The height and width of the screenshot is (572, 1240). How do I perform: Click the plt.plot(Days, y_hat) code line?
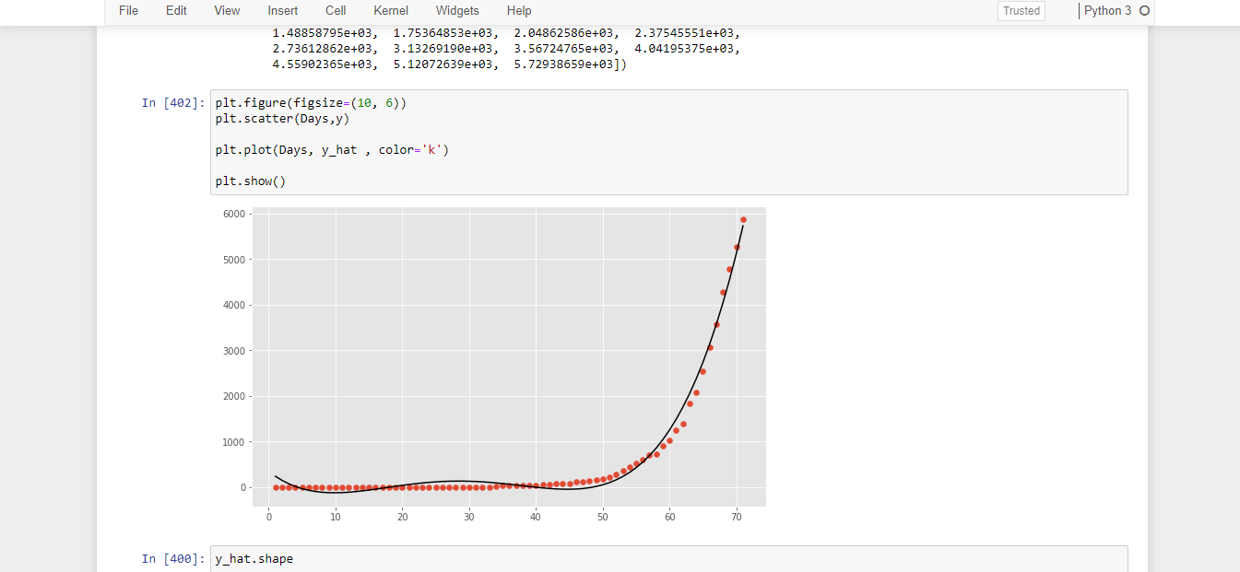(332, 149)
